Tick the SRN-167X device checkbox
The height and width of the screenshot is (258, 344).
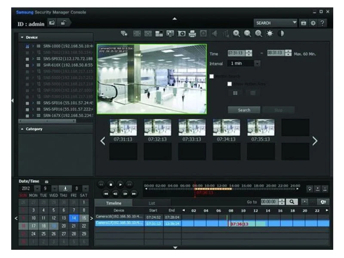tap(27, 115)
